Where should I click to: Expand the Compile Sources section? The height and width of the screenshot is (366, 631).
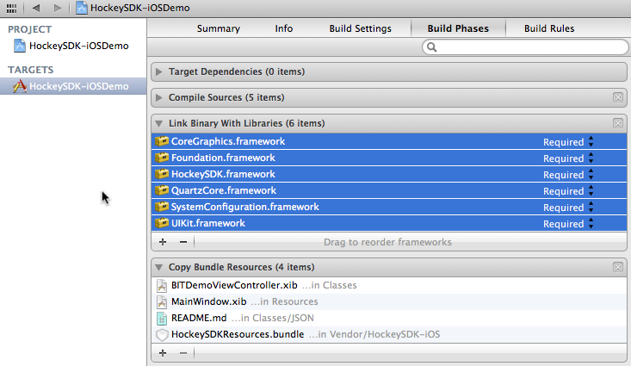pos(159,97)
